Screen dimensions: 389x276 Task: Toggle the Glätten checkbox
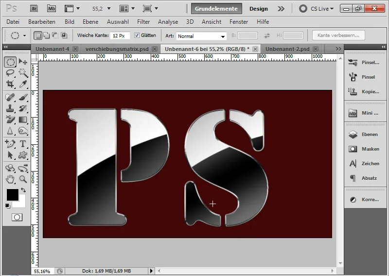click(x=137, y=35)
